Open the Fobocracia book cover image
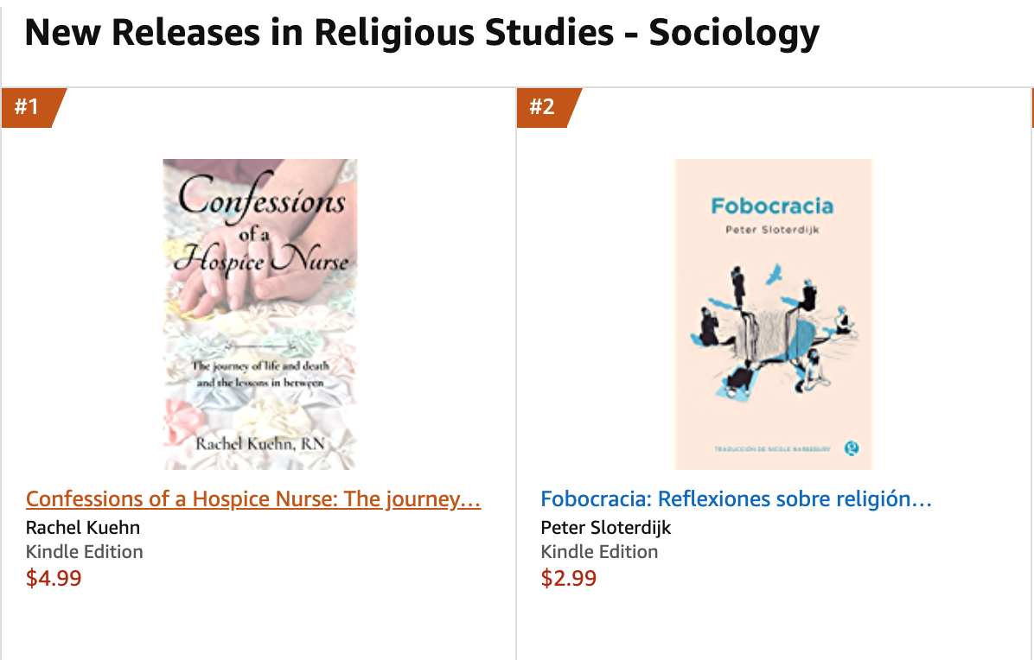The height and width of the screenshot is (660, 1034). (x=774, y=314)
